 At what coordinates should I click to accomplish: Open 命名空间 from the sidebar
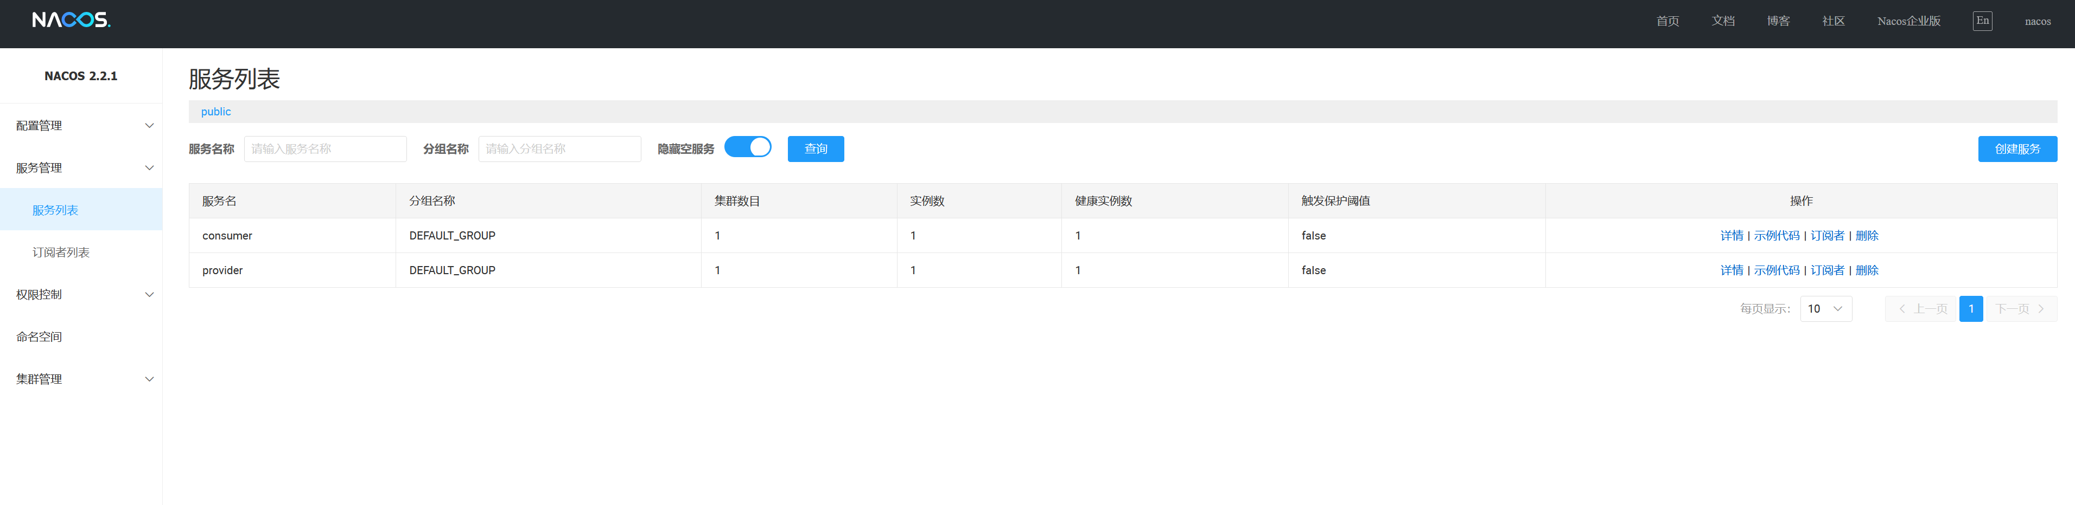click(39, 337)
